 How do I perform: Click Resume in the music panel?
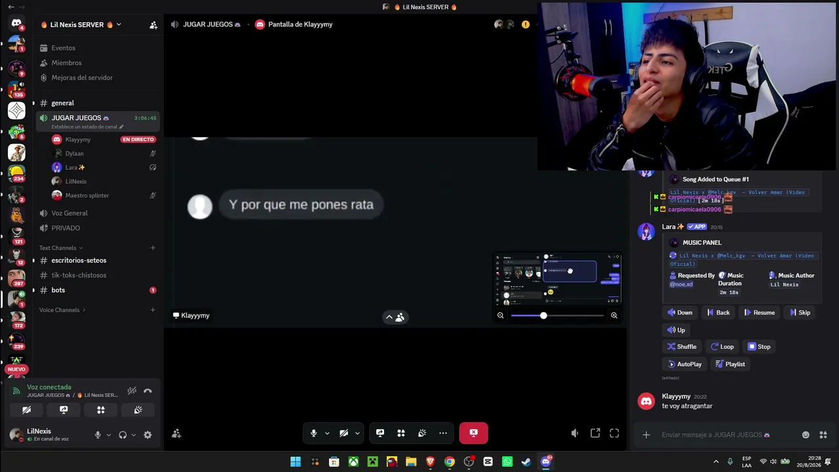[760, 313]
